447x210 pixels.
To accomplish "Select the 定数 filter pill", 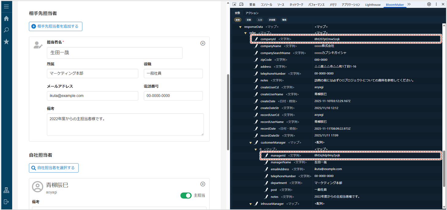I will pyautogui.click(x=249, y=20).
